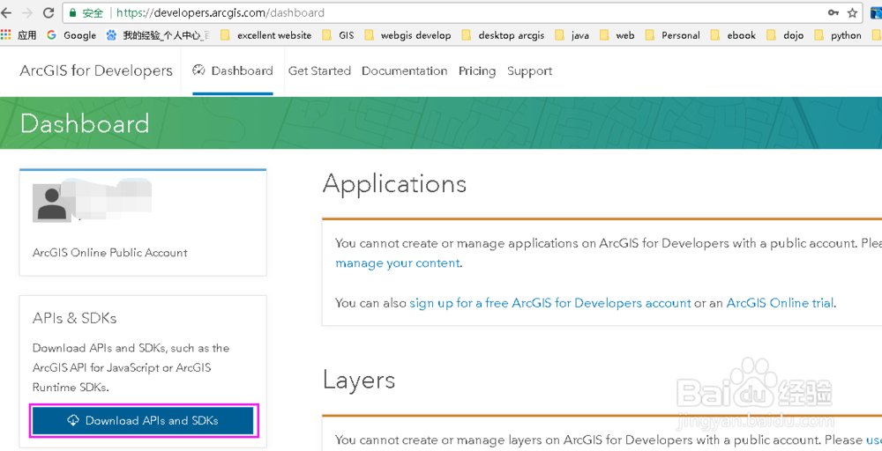The width and height of the screenshot is (882, 451).
Task: Click the browser back arrow
Action: click(6, 12)
